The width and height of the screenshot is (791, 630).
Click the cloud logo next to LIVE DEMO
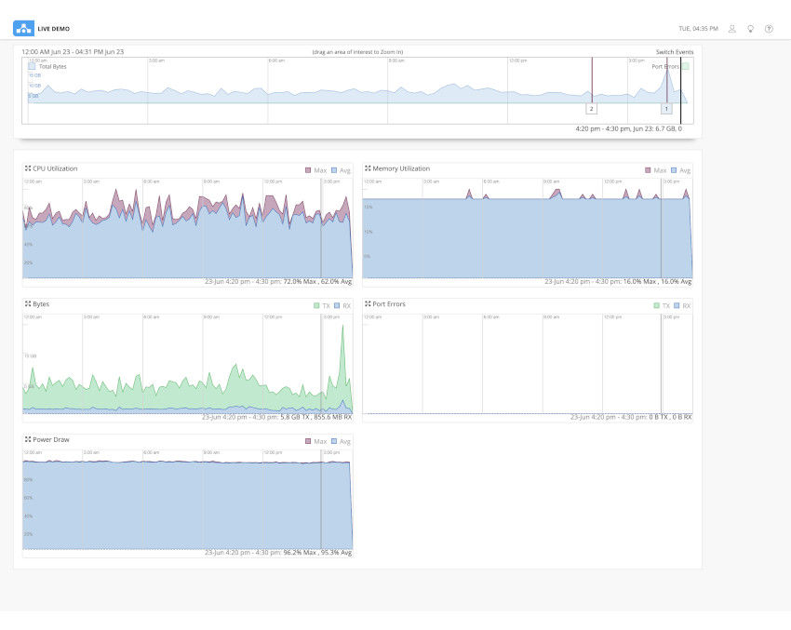pyautogui.click(x=24, y=27)
